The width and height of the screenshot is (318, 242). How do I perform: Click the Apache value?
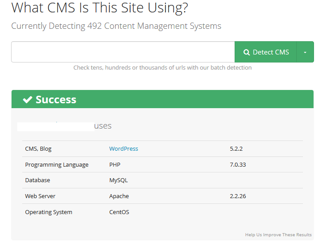(119, 196)
